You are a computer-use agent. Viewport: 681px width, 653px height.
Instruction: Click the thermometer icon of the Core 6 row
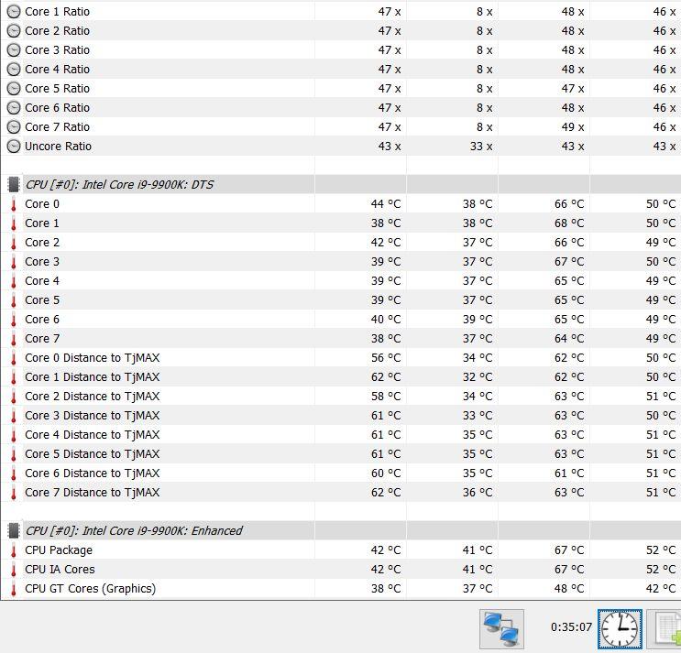[14, 320]
